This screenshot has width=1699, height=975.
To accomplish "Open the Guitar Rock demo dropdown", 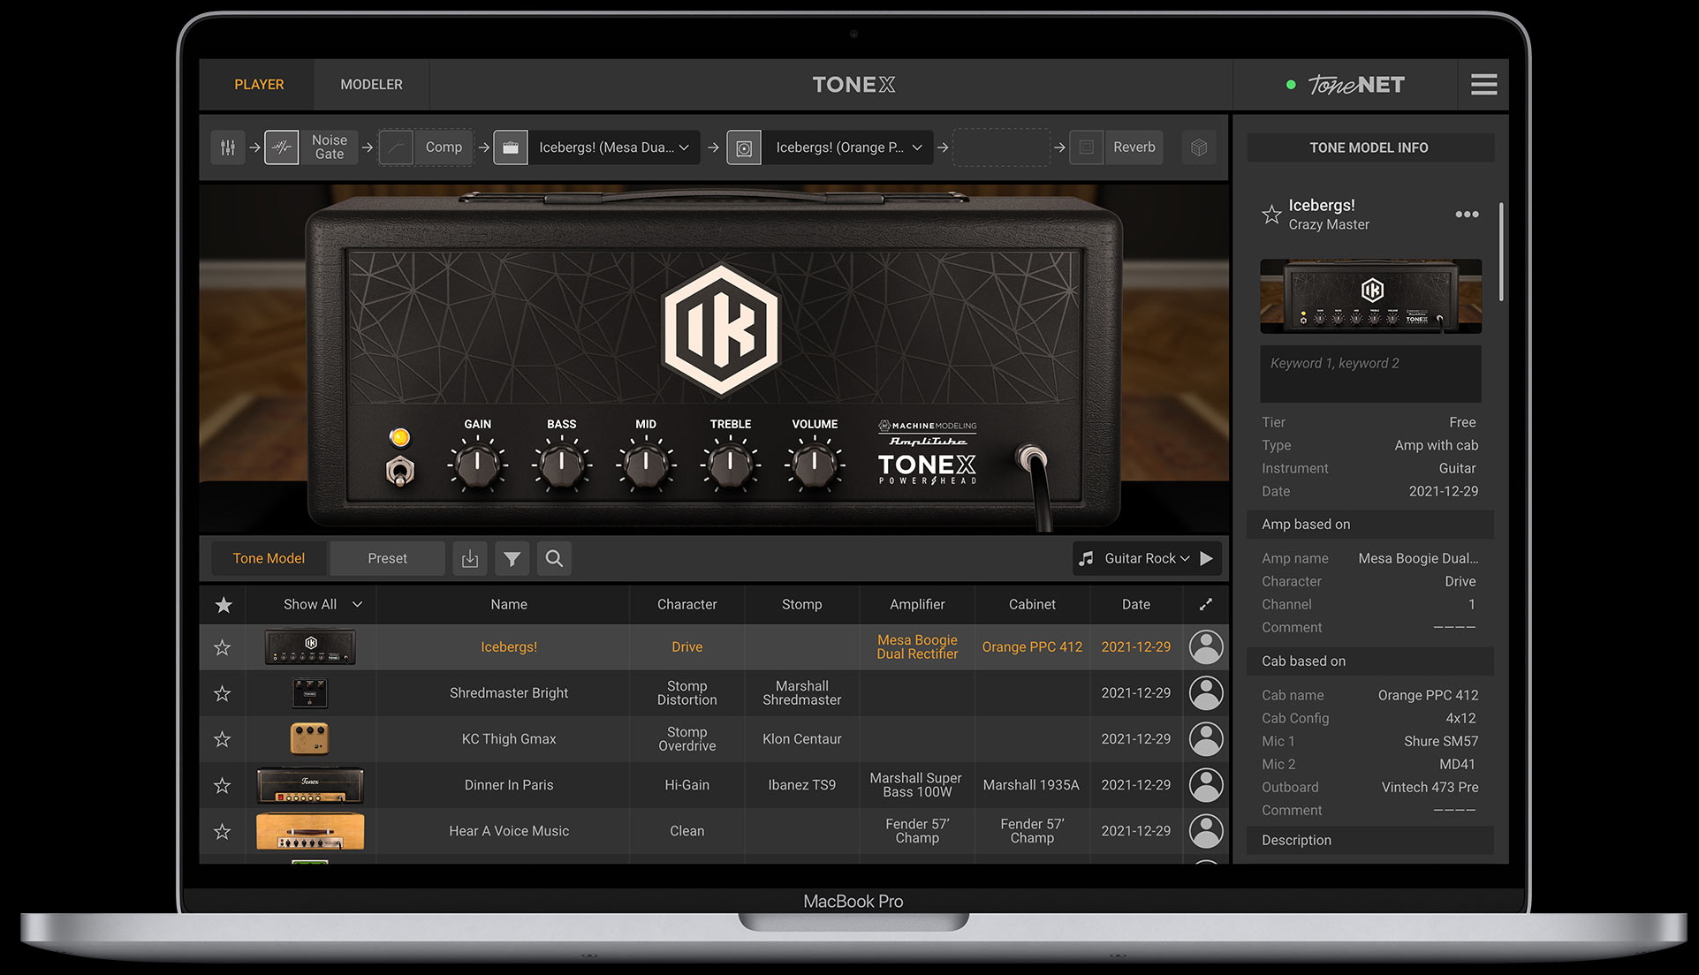I will (1147, 558).
